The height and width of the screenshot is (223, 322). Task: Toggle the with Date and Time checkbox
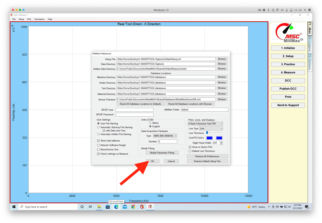104,131
